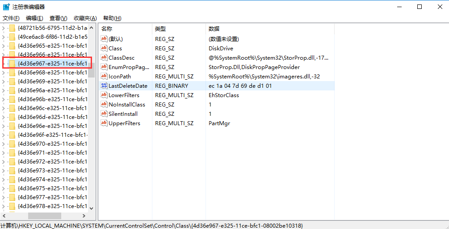This screenshot has height=229, width=449.
Task: Open the 收藏夹(A) menu
Action: pyautogui.click(x=85, y=18)
